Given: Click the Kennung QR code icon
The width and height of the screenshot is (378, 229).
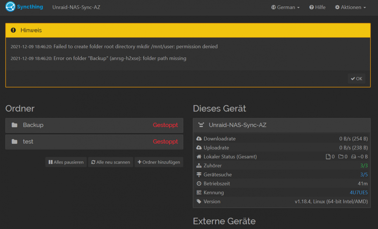Looking at the screenshot, I should coord(199,192).
